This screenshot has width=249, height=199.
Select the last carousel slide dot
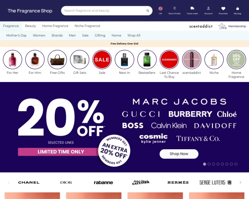[236, 164]
